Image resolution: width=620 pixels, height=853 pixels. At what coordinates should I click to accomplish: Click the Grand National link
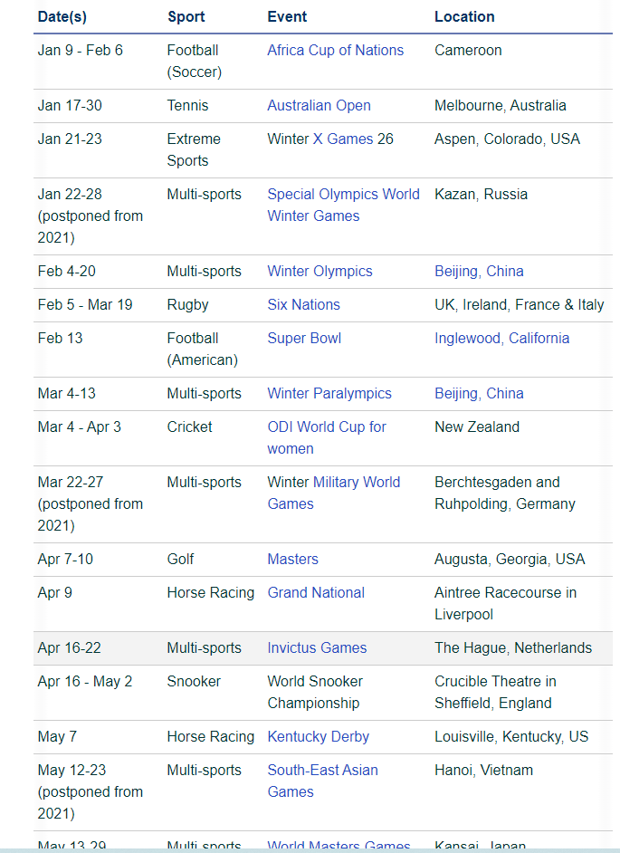(316, 593)
